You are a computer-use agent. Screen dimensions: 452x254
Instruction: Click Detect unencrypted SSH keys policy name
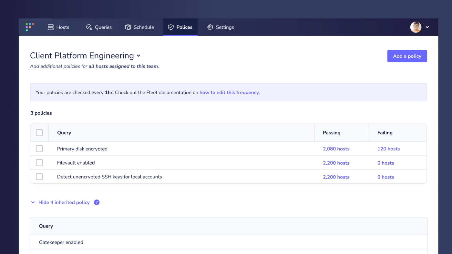pyautogui.click(x=109, y=177)
